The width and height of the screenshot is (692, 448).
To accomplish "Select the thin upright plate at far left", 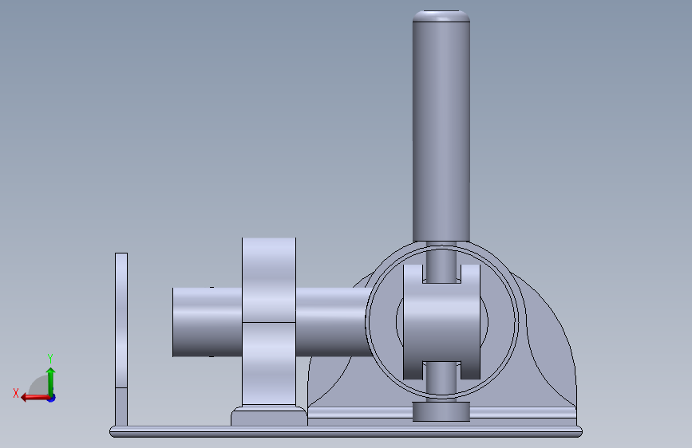I will pyautogui.click(x=121, y=340).
